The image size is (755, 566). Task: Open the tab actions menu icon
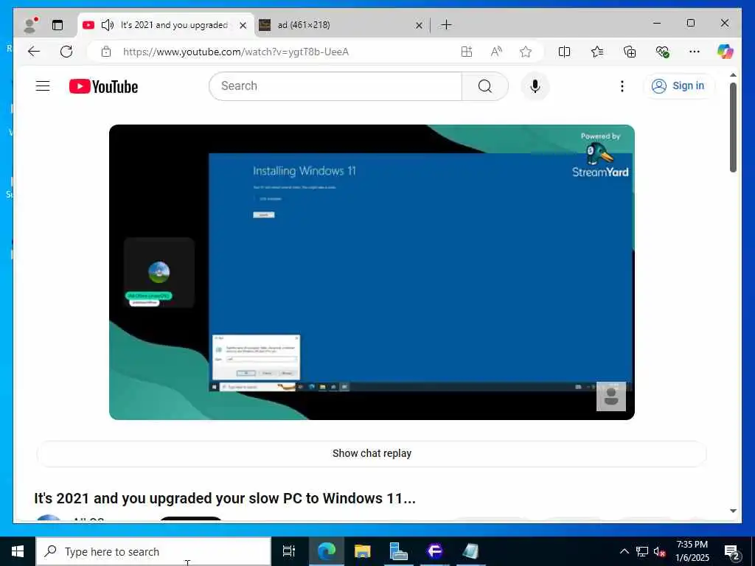[x=58, y=25]
